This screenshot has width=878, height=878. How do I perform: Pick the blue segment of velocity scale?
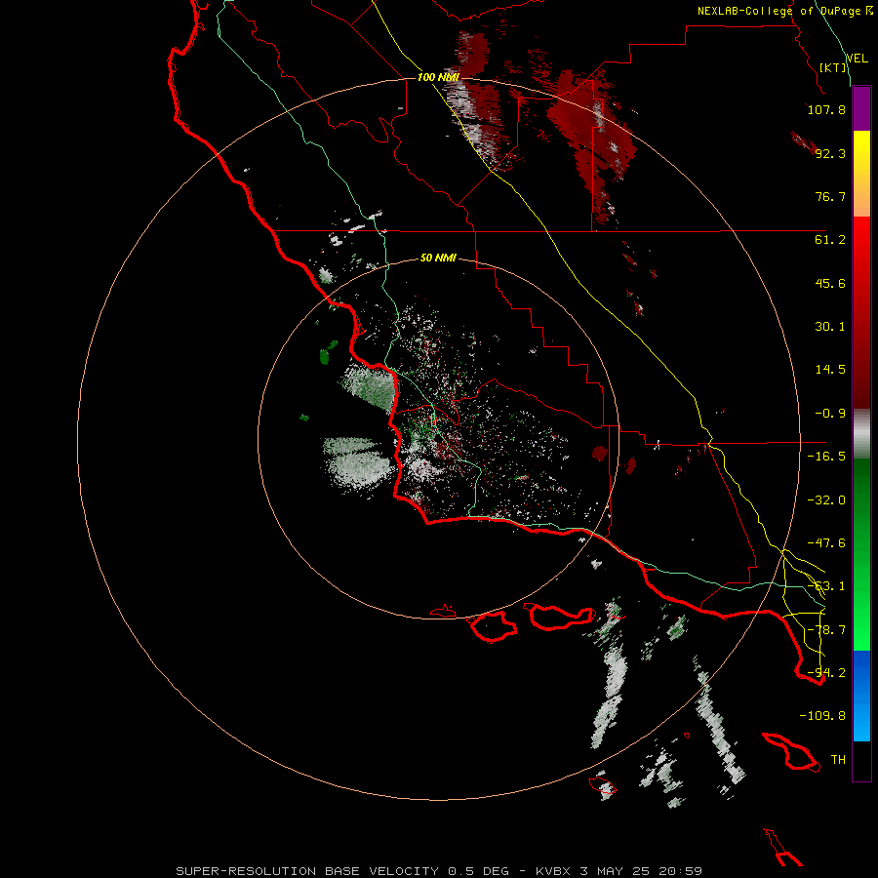861,696
